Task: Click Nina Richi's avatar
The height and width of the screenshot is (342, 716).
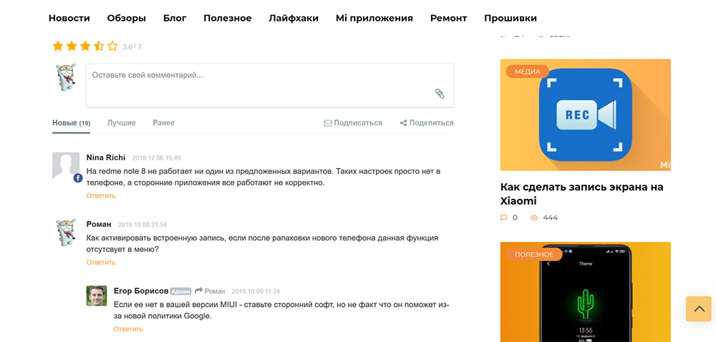Action: 66,165
